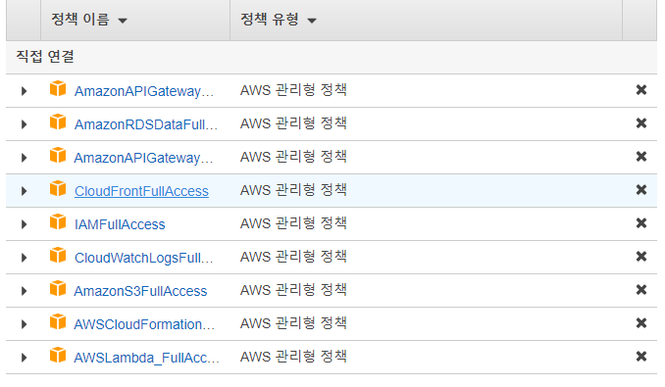Screen dimensions: 665x387
Task: Expand the CloudFrontFullAccess policy row
Action: (x=25, y=191)
